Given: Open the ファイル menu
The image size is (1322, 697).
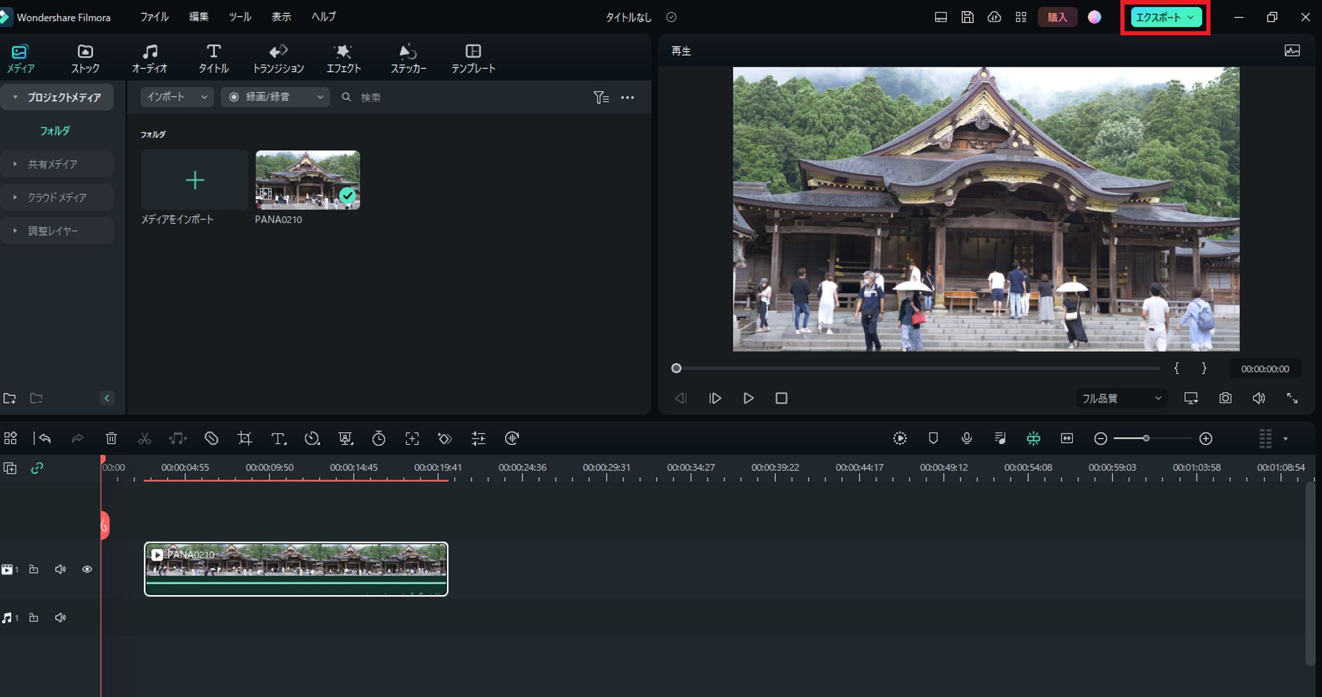Looking at the screenshot, I should tap(154, 17).
